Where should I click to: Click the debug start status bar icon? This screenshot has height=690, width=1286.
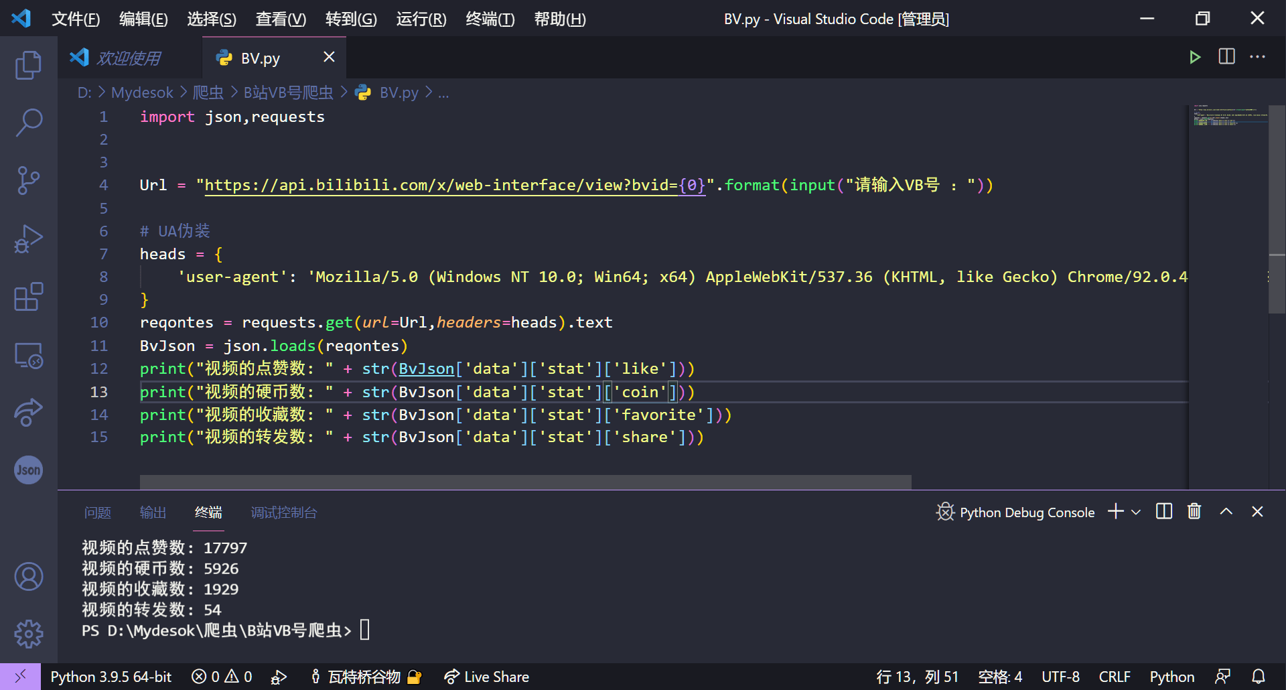279,677
